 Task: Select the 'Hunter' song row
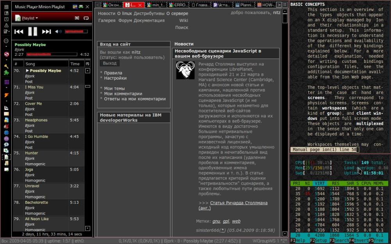coord(48,159)
